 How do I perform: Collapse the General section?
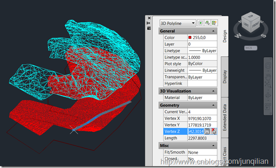click(x=214, y=31)
